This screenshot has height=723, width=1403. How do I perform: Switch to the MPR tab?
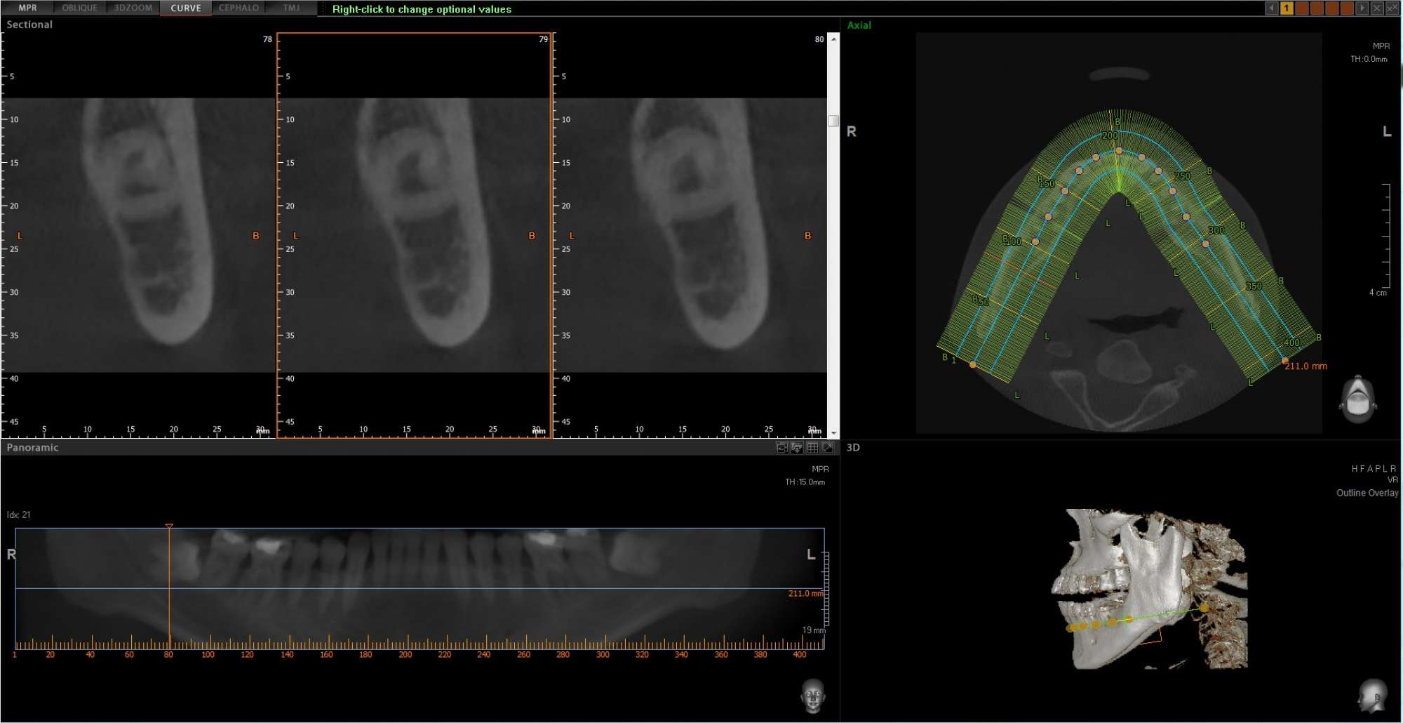click(27, 8)
